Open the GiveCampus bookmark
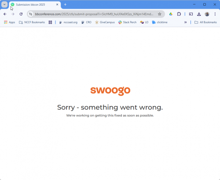The image size is (220, 180). [105, 22]
